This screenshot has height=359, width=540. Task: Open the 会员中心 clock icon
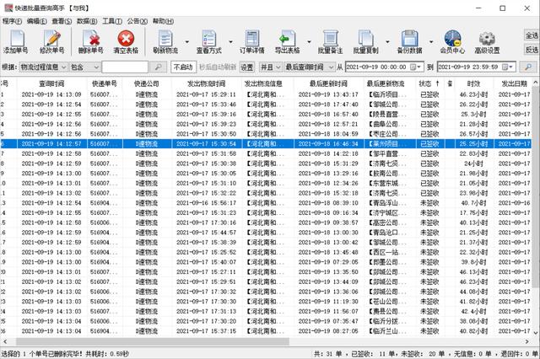pyautogui.click(x=452, y=38)
